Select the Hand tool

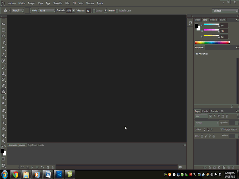coord(3,135)
